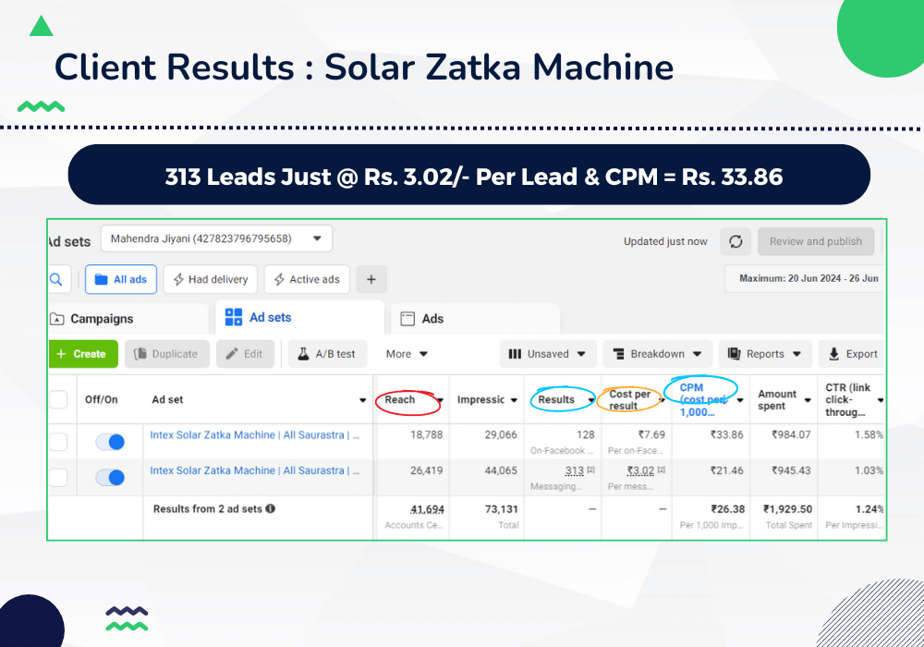924x647 pixels.
Task: Open the first Intex Solar Zatka Machine link
Action: (x=254, y=434)
